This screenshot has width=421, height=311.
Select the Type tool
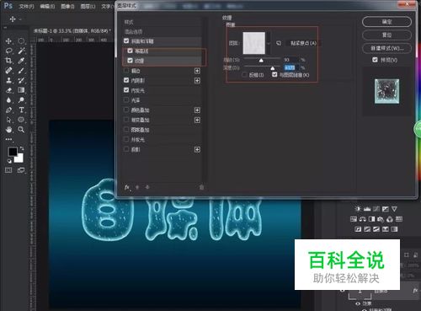[21, 110]
